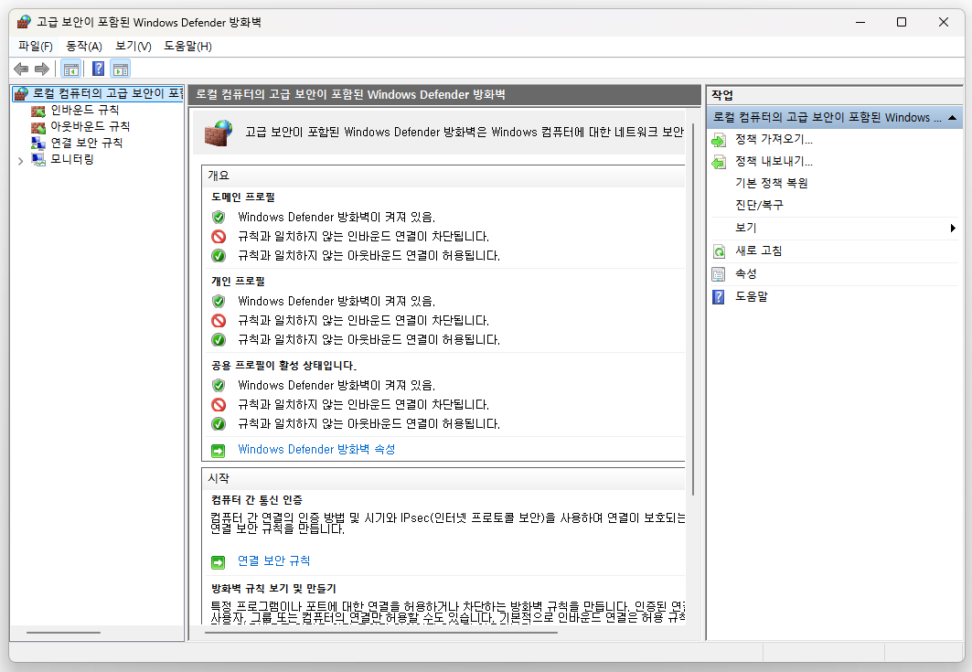Viewport: 972px width, 672px height.
Task: Click 새로 고침 action
Action: [x=758, y=251]
